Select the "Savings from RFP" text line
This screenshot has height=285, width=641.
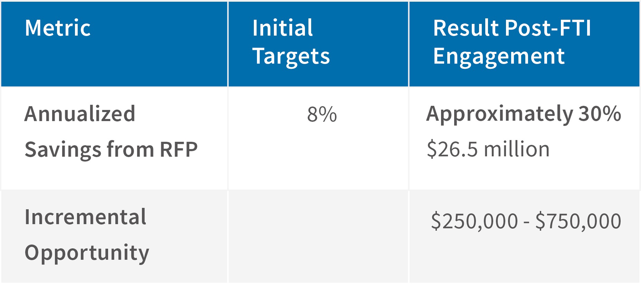coord(111,150)
